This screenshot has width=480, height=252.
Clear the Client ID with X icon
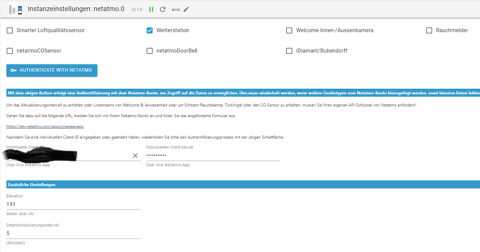click(135, 156)
